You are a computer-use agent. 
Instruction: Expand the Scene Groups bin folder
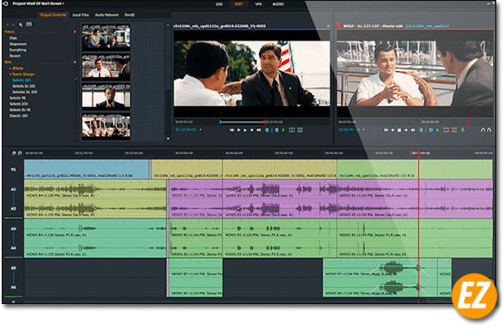[10, 74]
